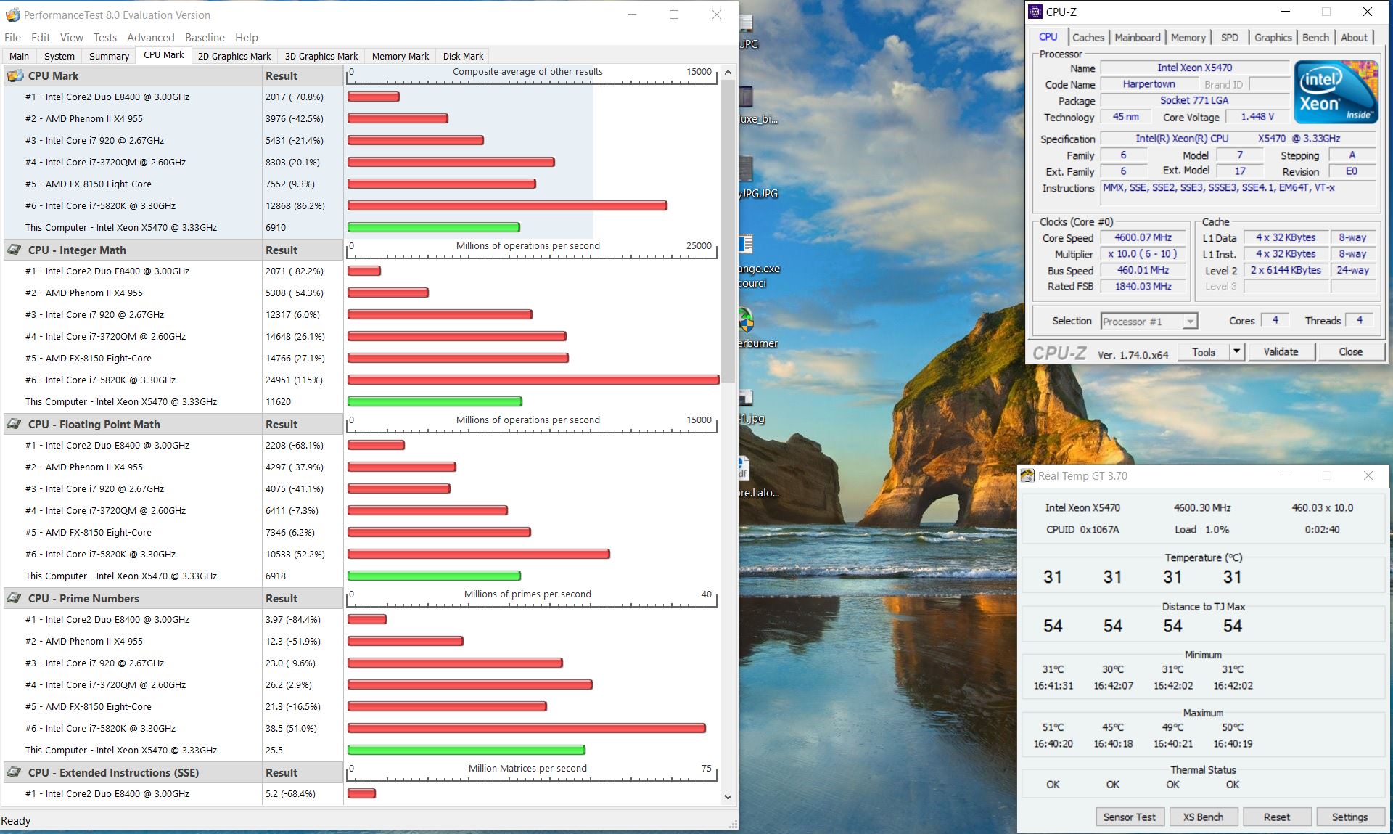The width and height of the screenshot is (1393, 834).
Task: Open the Processor #1 selection dropdown
Action: coord(1190,322)
